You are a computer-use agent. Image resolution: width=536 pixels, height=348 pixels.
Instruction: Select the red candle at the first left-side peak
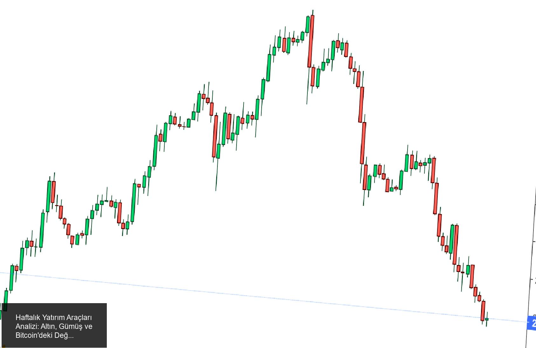point(53,191)
